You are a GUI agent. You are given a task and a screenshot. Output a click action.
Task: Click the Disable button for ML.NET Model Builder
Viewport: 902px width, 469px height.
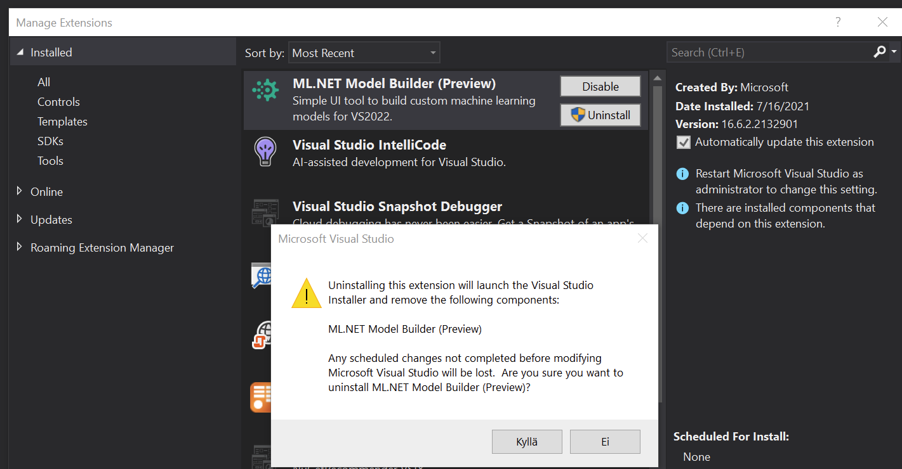click(x=599, y=86)
